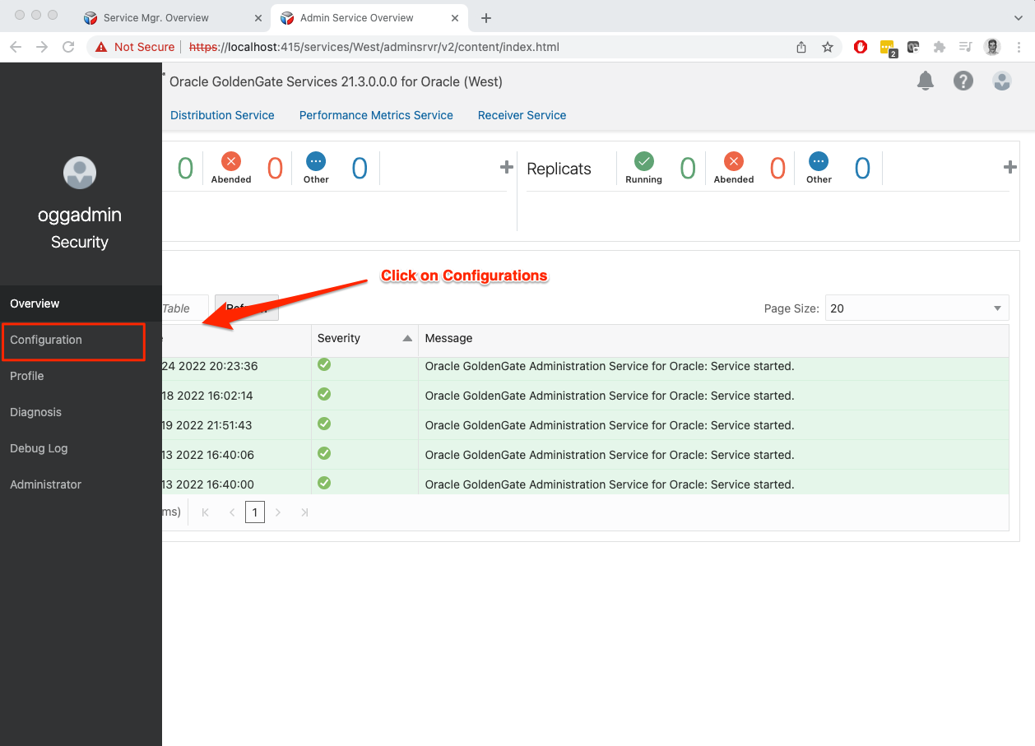
Task: Open the Performance Metrics Service link
Action: click(376, 115)
